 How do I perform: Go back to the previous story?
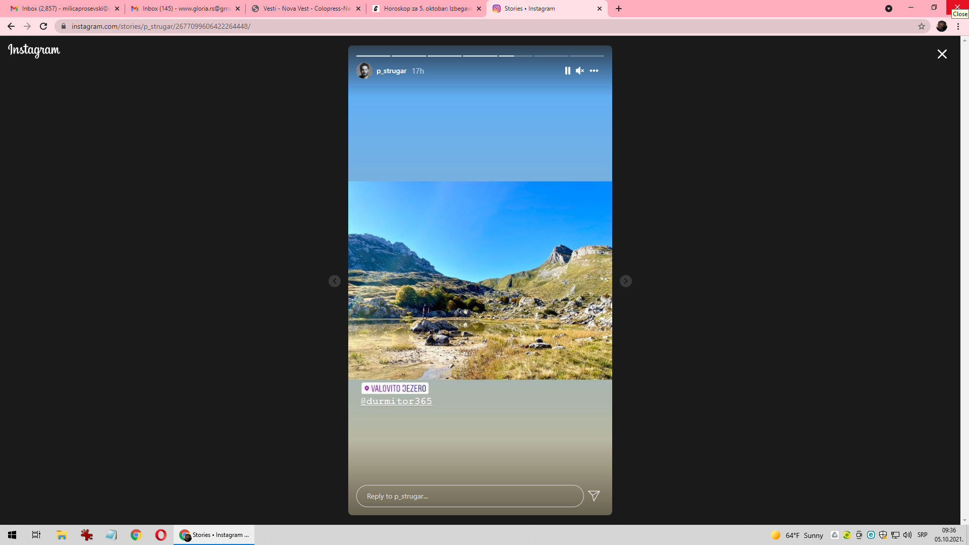click(x=334, y=281)
